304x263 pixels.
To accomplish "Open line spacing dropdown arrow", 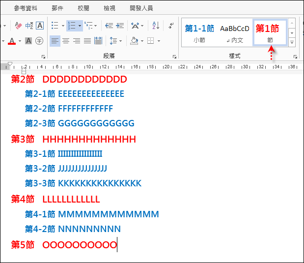I will (x=121, y=41).
